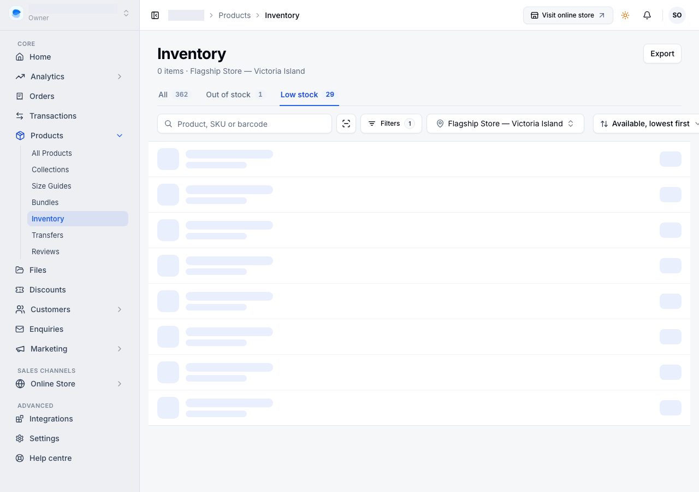The image size is (699, 492).
Task: Click the Products box icon
Action: click(x=20, y=136)
